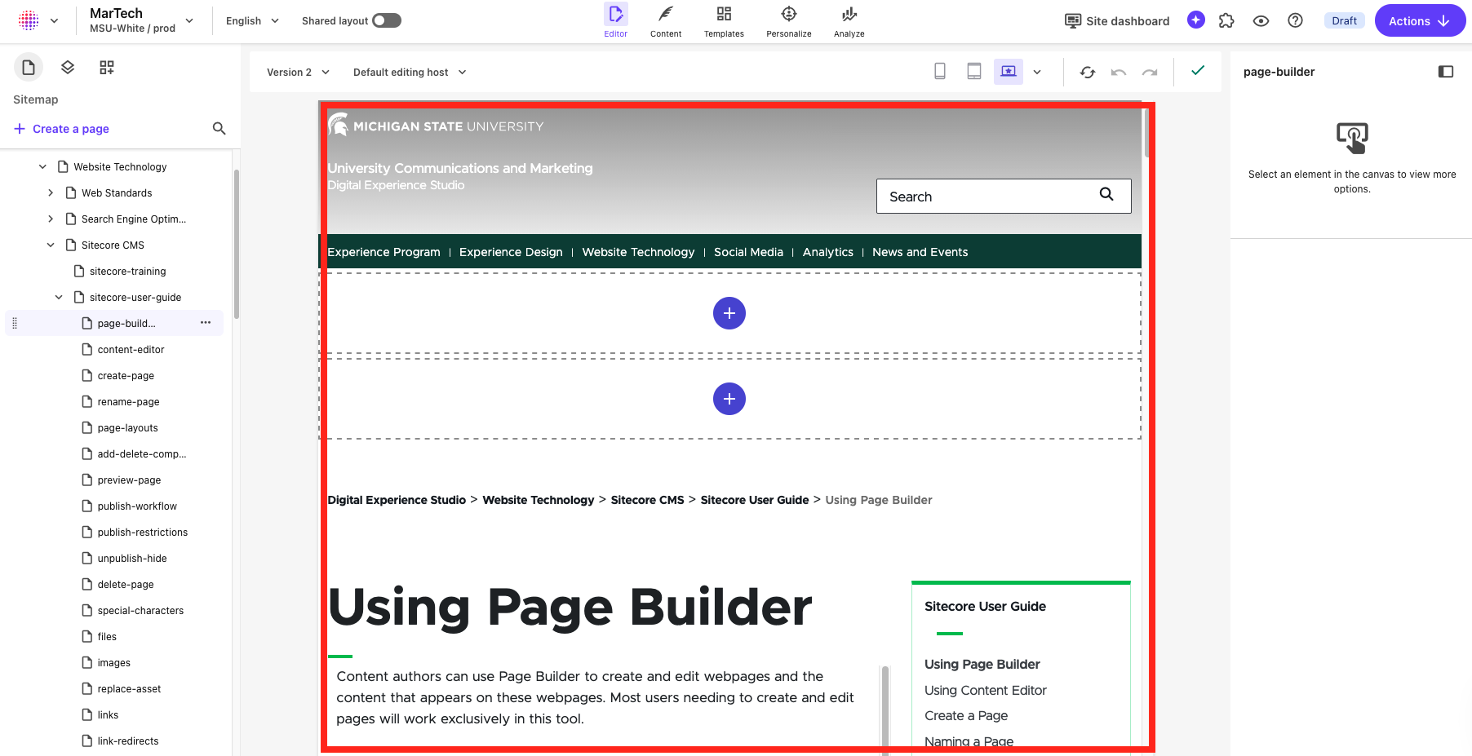Open the layers icon in left sidebar

point(68,67)
